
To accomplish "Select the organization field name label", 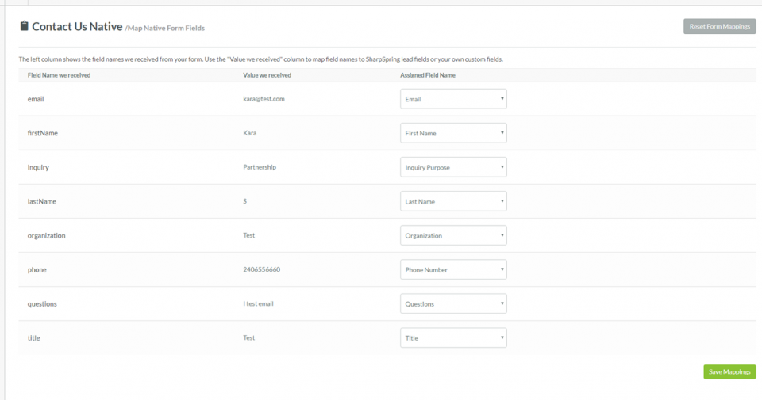I will pyautogui.click(x=46, y=235).
